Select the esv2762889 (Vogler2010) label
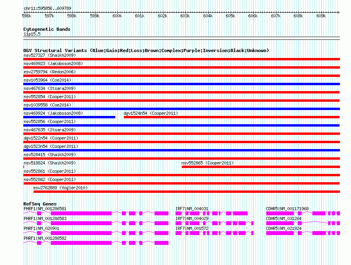This screenshot has height=265, width=351. tap(60, 188)
